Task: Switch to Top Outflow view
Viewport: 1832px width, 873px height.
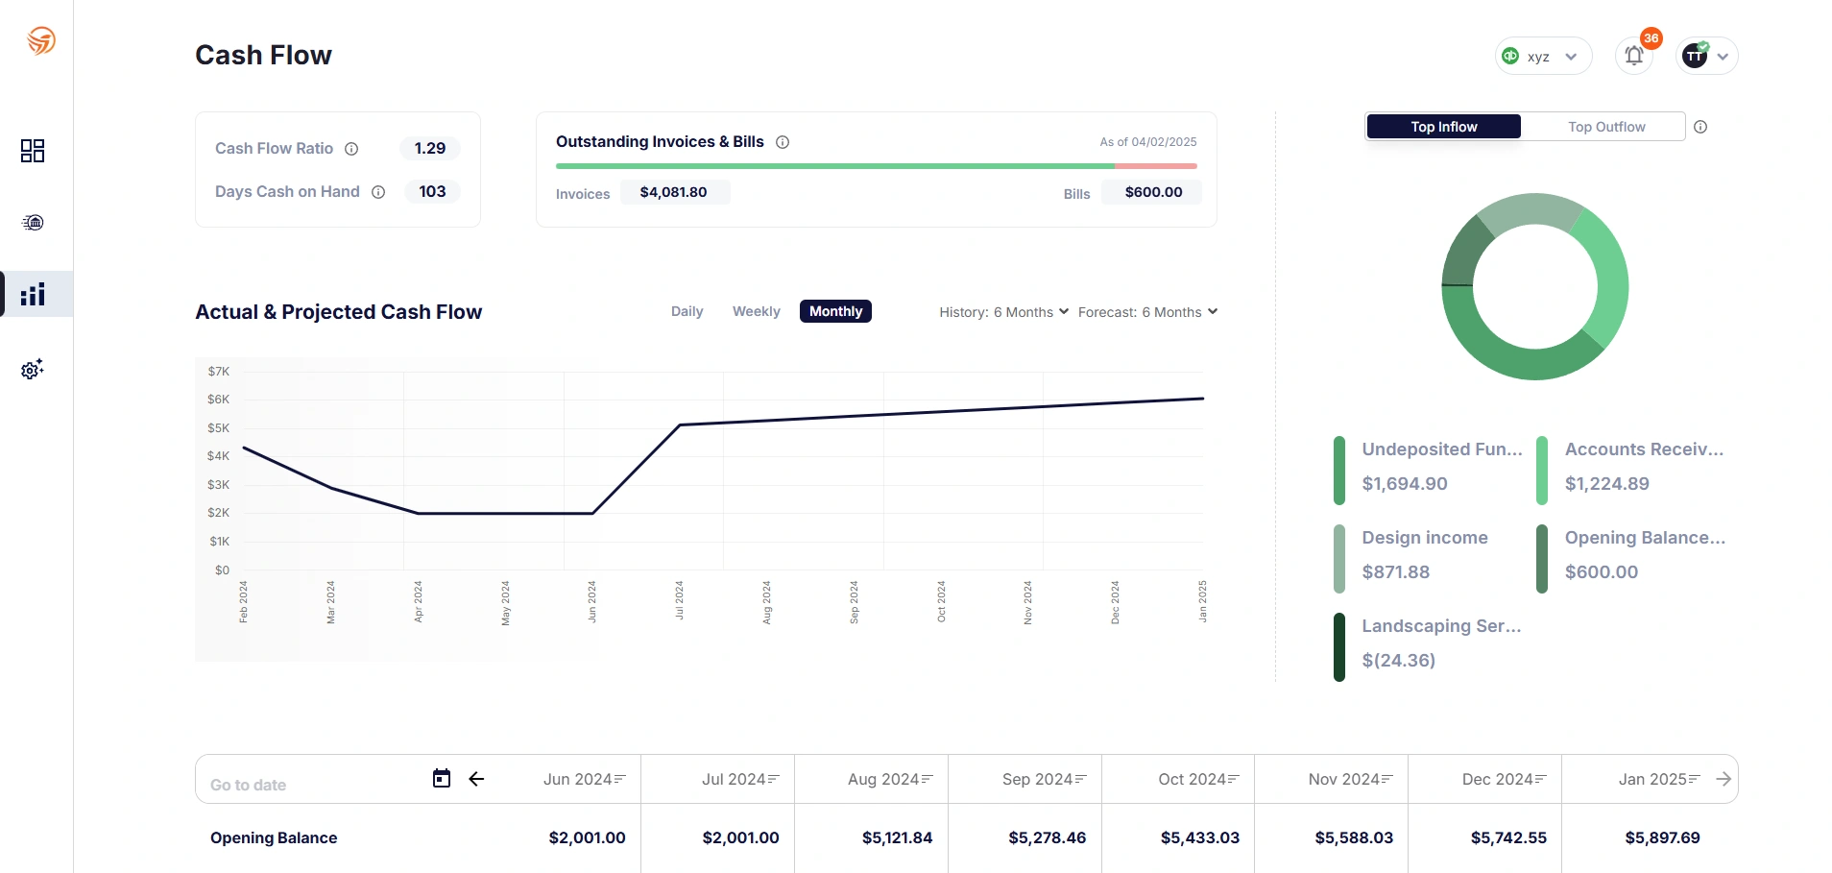Action: point(1606,127)
